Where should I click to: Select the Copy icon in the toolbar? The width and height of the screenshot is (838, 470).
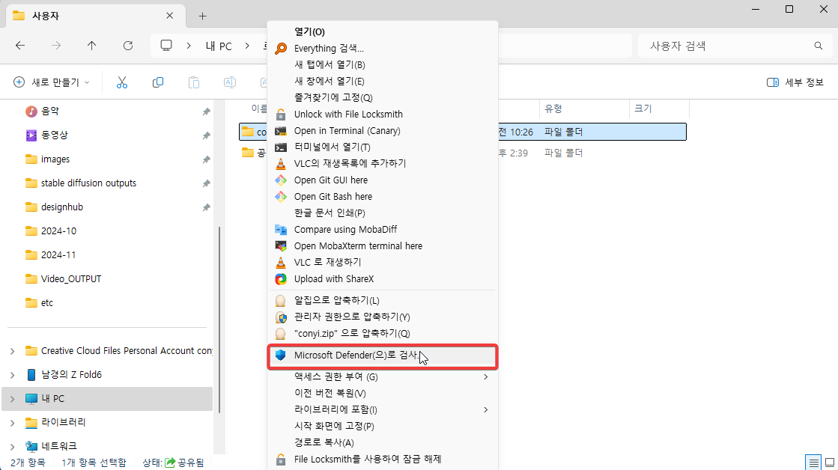point(158,82)
